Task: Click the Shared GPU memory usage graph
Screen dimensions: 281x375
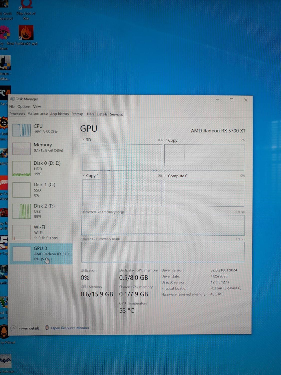Action: pyautogui.click(x=163, y=252)
